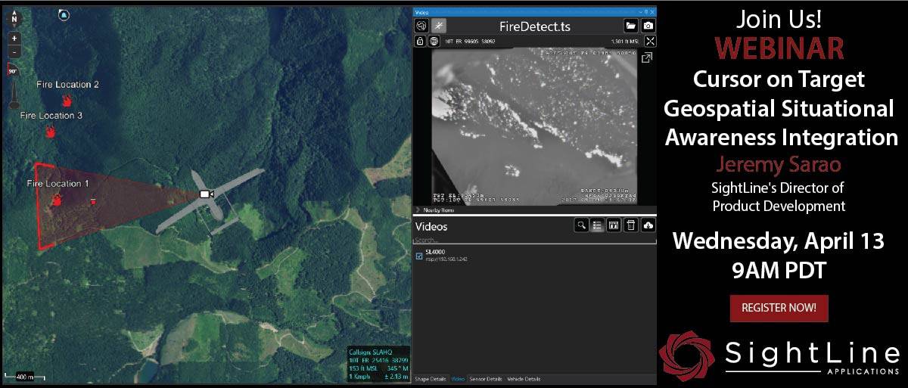Click the north compass reset icon
The width and height of the screenshot is (908, 388).
click(14, 17)
